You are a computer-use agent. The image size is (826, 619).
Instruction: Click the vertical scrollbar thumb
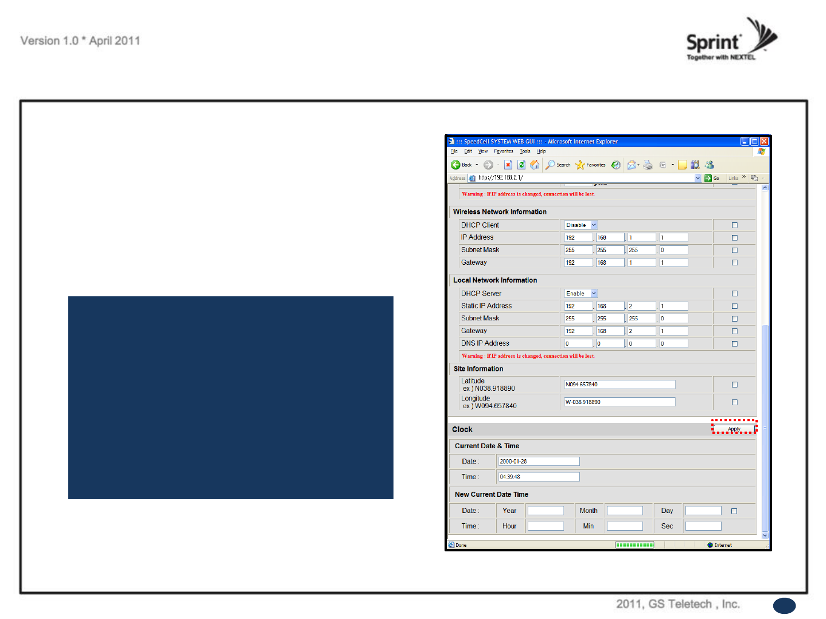pyautogui.click(x=765, y=428)
